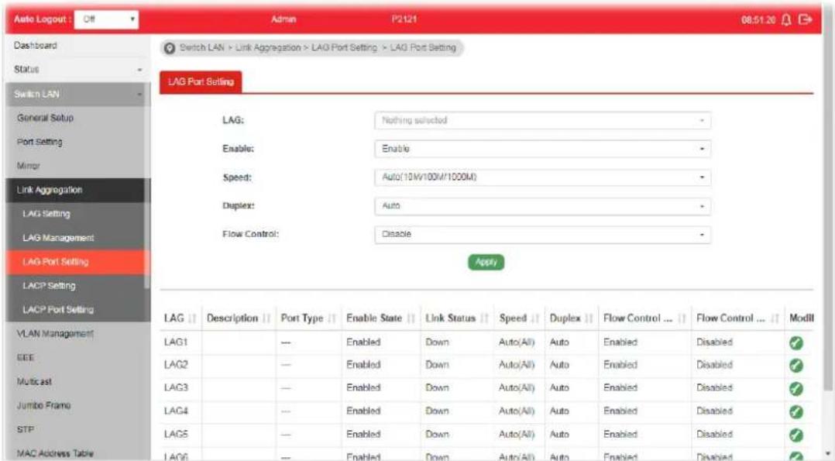This screenshot has width=835, height=461.
Task: Click Switch LAN in breadcrumb
Action: click(x=202, y=48)
